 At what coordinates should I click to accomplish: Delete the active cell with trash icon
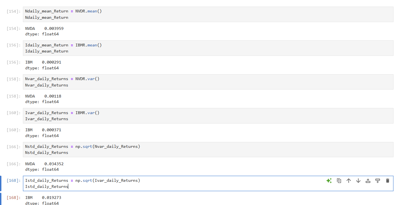(387, 181)
